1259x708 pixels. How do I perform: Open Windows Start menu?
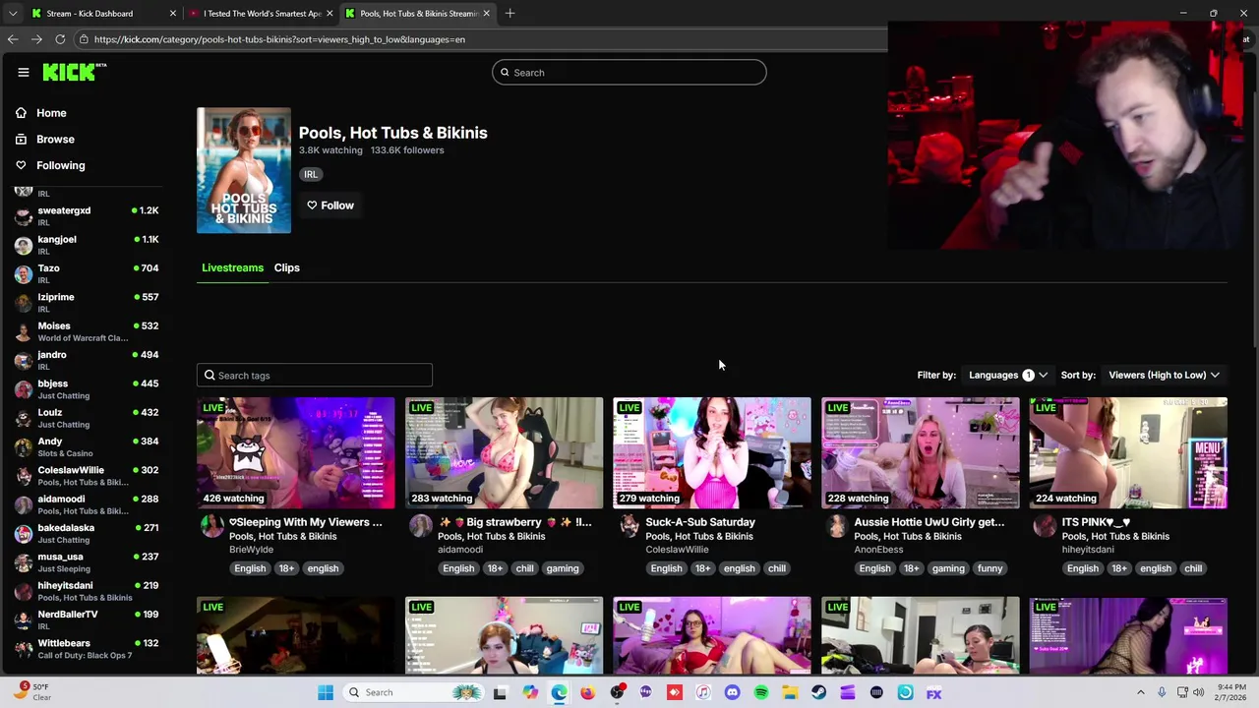[x=326, y=692]
